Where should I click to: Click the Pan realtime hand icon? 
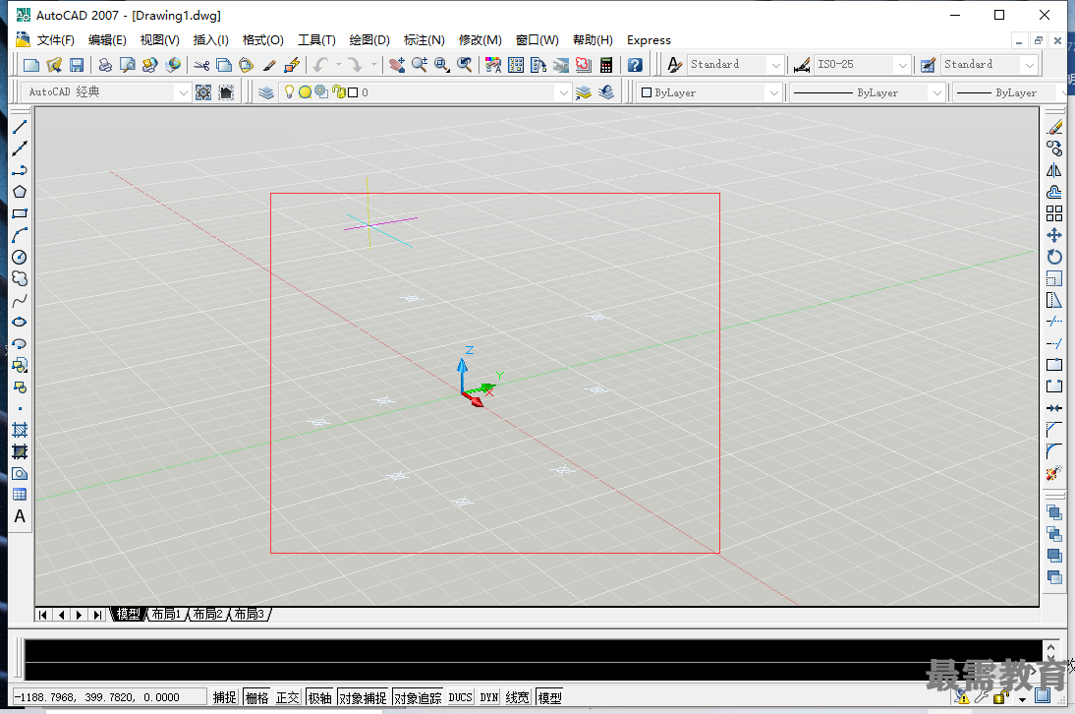pos(396,65)
